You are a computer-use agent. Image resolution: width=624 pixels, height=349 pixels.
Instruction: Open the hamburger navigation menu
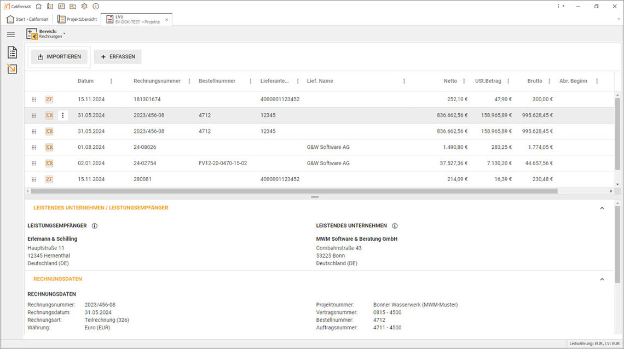click(x=11, y=34)
